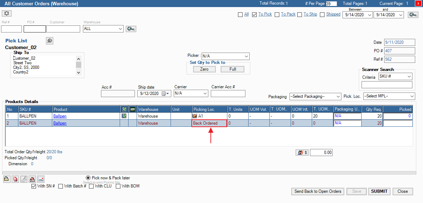The width and height of the screenshot is (423, 203).
Task: Click the red PDF document icon
Action: click(15, 179)
